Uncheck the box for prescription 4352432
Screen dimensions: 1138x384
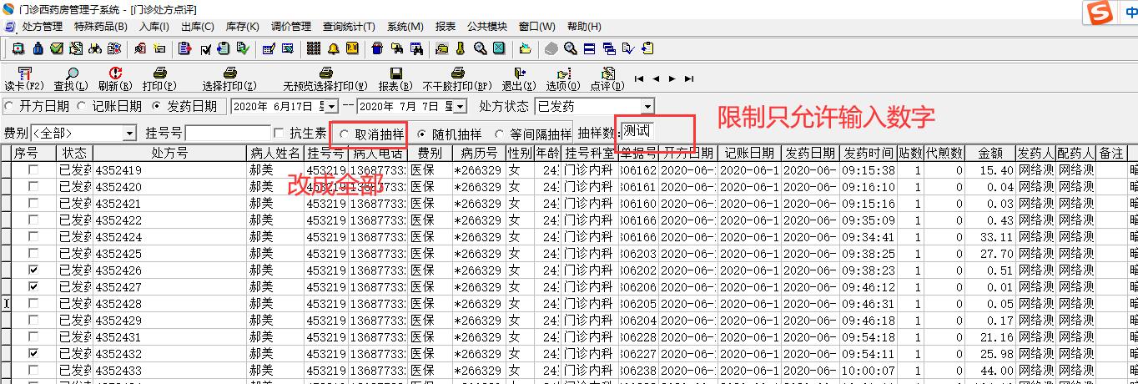tap(33, 353)
